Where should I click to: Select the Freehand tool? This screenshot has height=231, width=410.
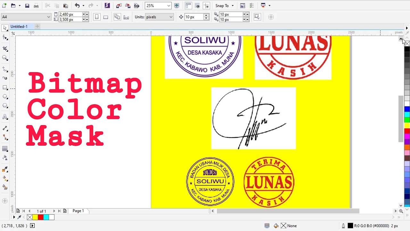(5, 69)
